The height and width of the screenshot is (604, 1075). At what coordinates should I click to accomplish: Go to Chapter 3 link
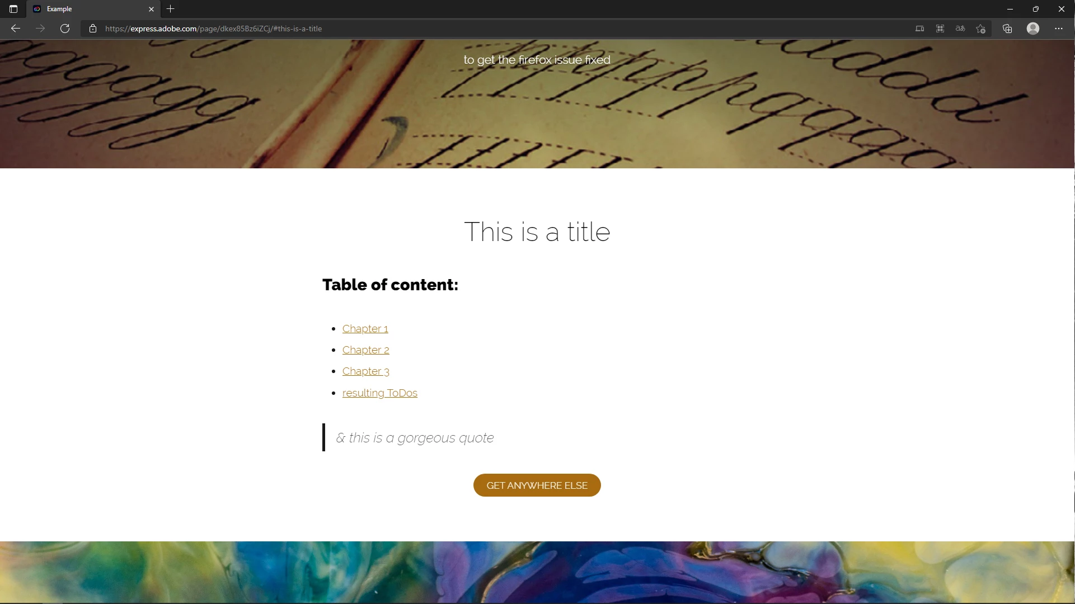(x=365, y=371)
